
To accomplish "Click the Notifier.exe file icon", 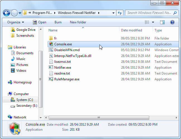I will click(51, 68).
